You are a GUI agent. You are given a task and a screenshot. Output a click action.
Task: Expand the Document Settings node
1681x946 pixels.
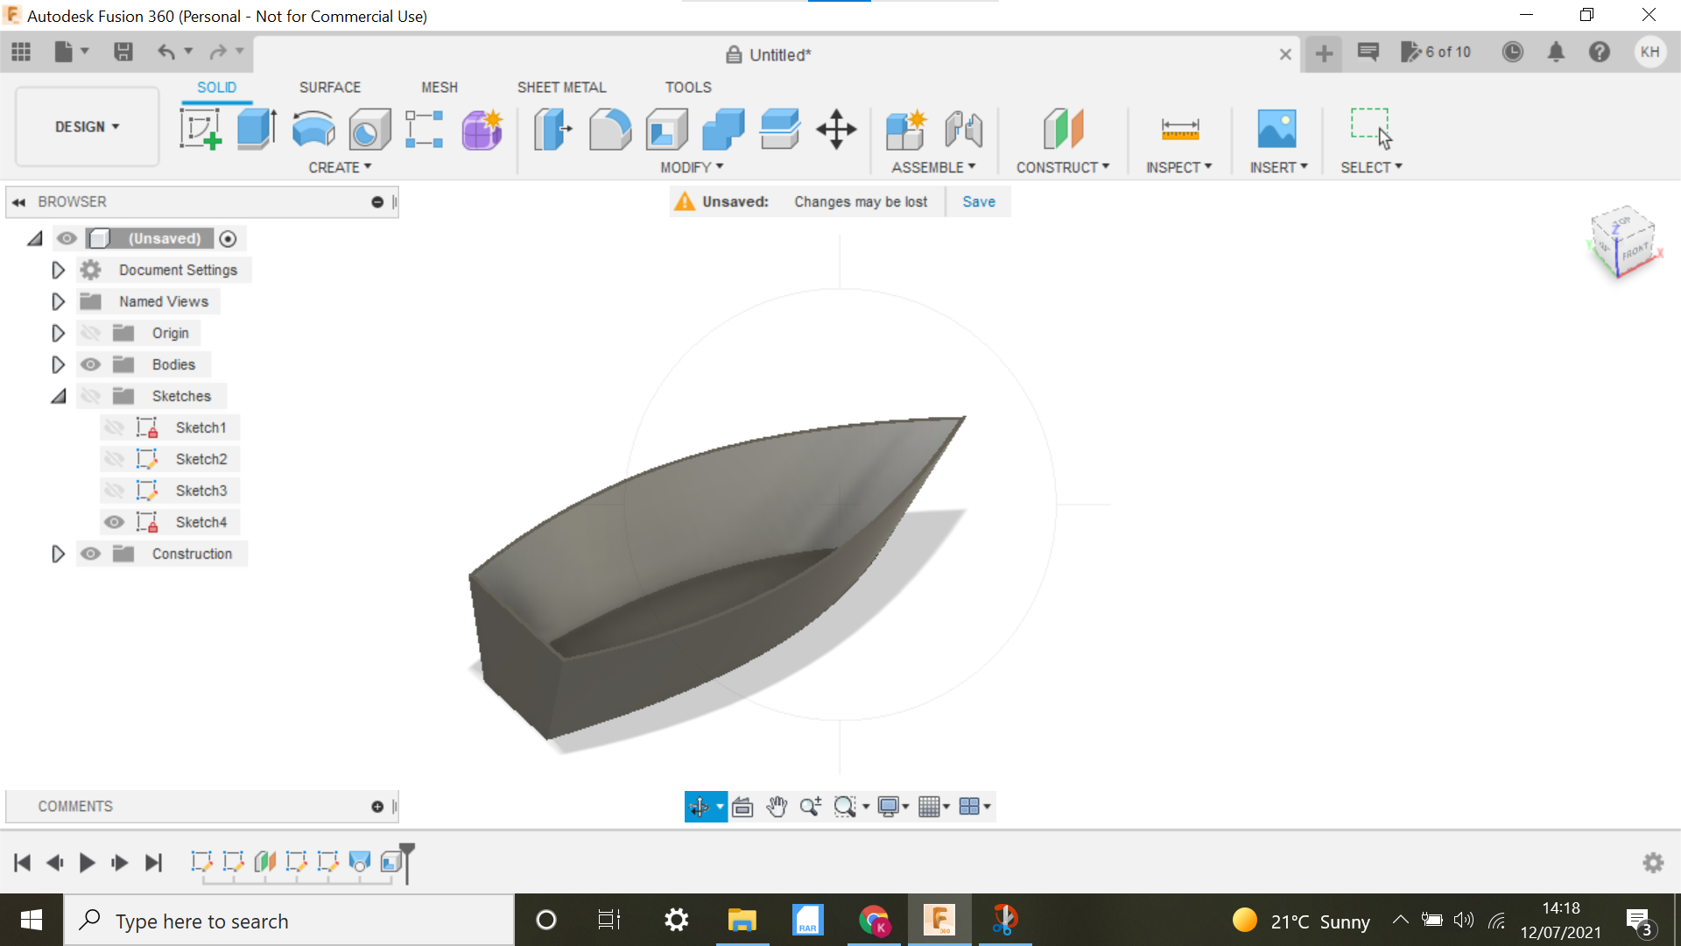58,269
